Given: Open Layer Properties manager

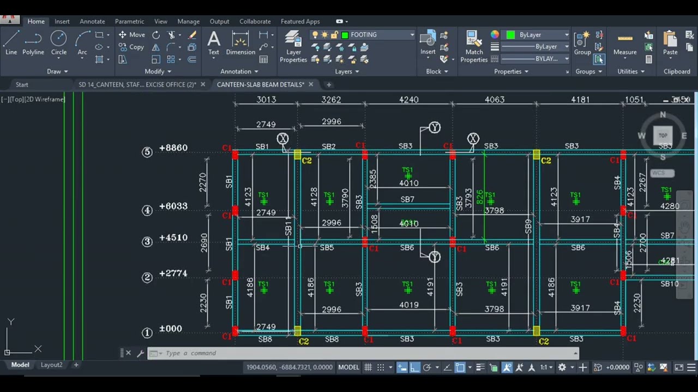Looking at the screenshot, I should [x=293, y=47].
